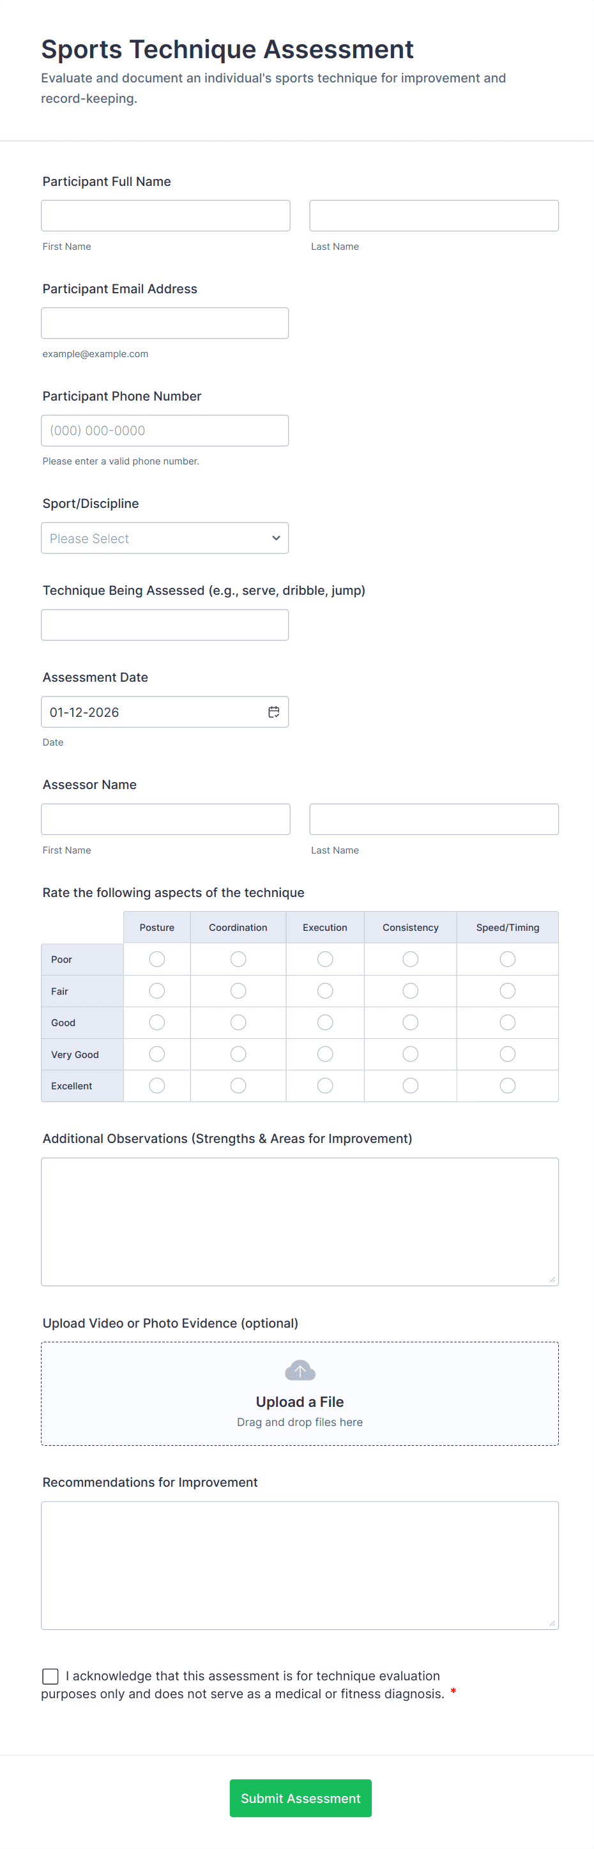The width and height of the screenshot is (594, 1849).
Task: Click the Technique Being Assessed field
Action: pos(165,624)
